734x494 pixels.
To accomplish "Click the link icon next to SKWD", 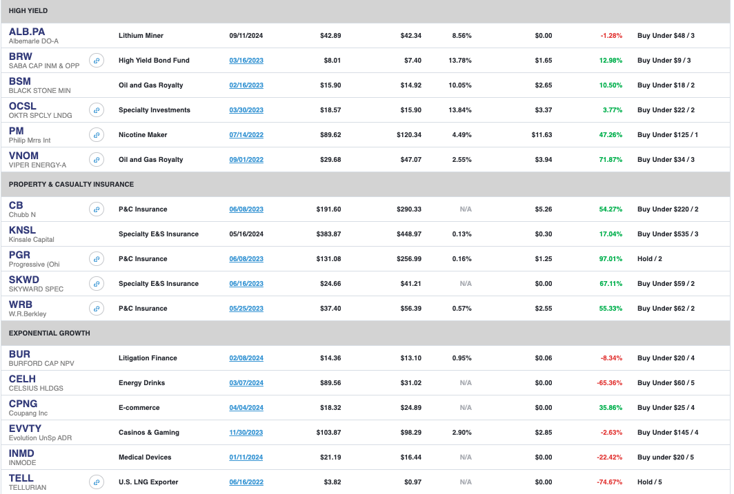I will click(97, 283).
